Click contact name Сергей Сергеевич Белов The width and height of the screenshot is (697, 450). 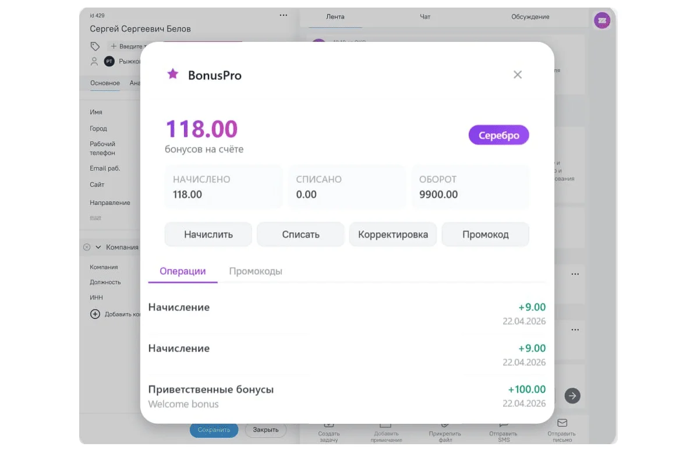140,29
